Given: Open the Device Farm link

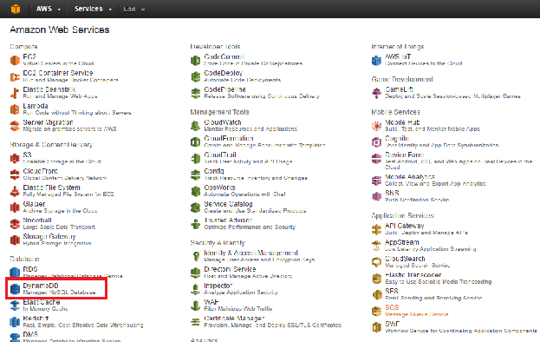Looking at the screenshot, I should tap(404, 155).
